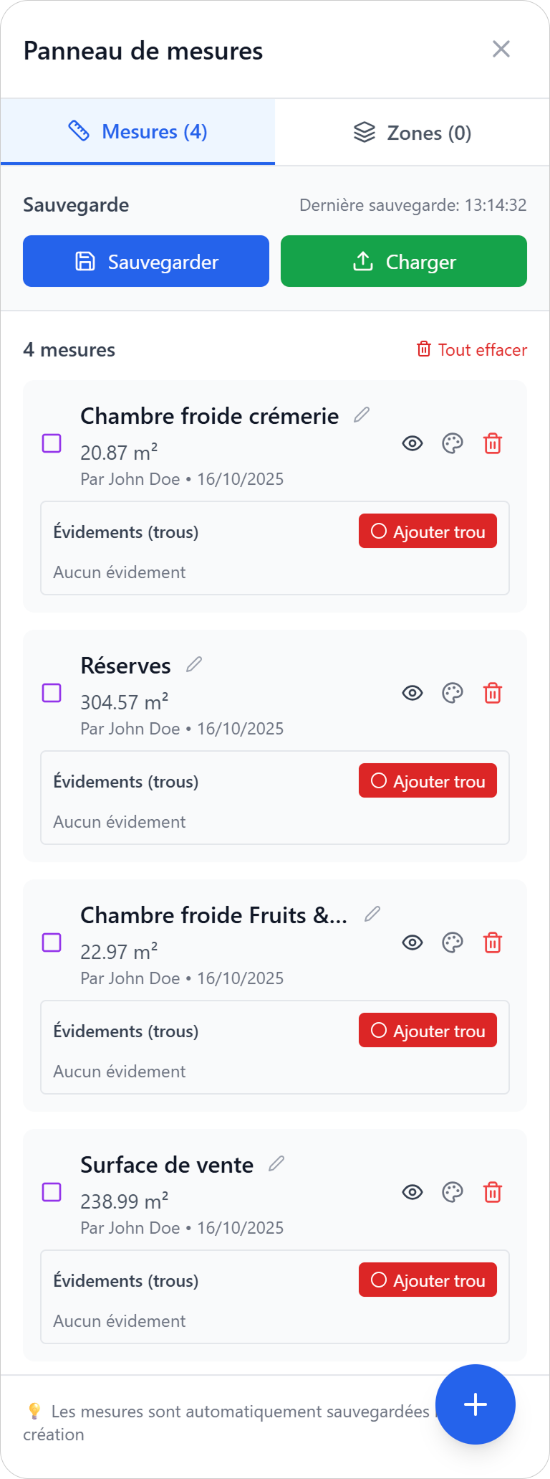Image resolution: width=550 pixels, height=1479 pixels.
Task: Rename the Réserves measure via pencil icon
Action: (x=194, y=664)
